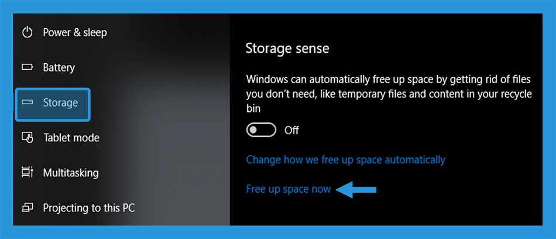This screenshot has height=239, width=556.
Task: Click the Battery icon in sidebar
Action: (x=28, y=67)
